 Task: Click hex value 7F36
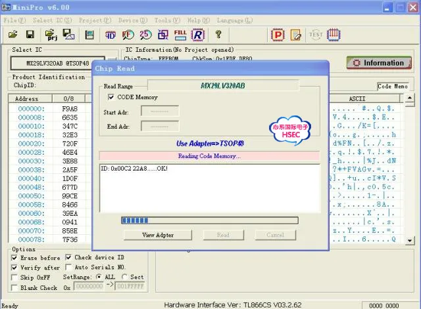(70, 239)
